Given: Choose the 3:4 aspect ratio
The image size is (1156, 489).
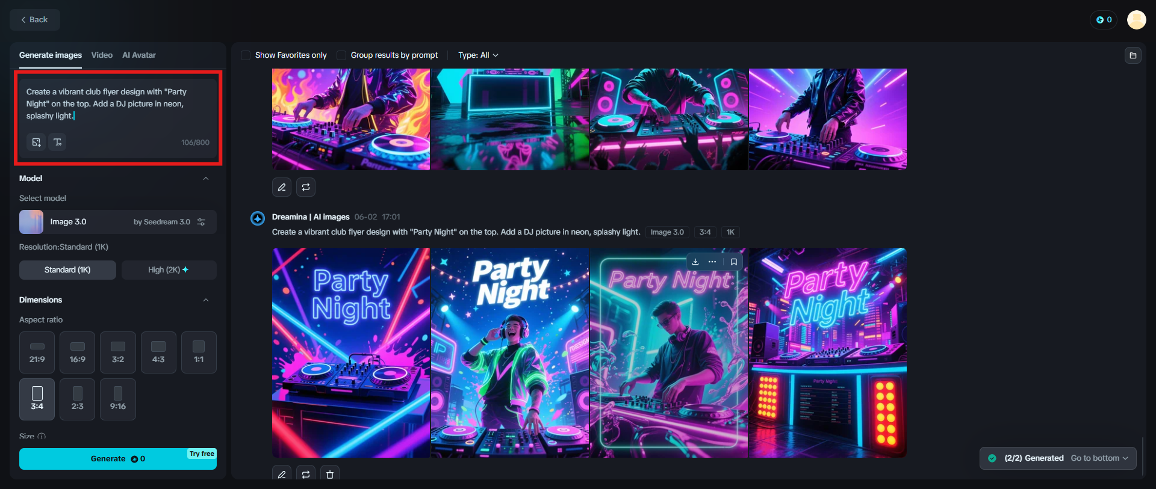Looking at the screenshot, I should 37,399.
